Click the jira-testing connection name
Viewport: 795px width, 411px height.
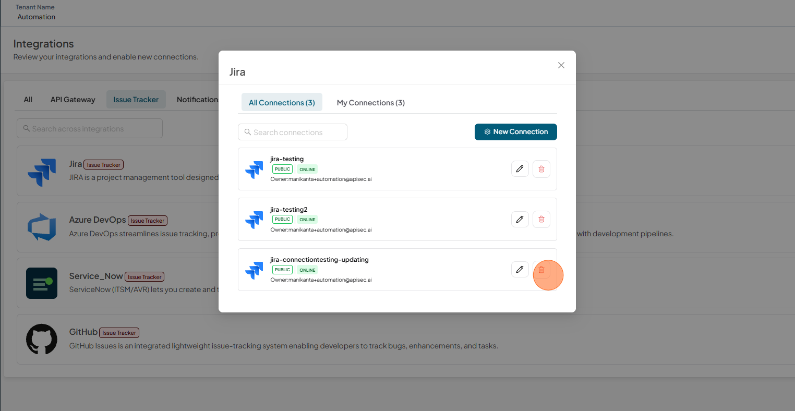tap(287, 159)
